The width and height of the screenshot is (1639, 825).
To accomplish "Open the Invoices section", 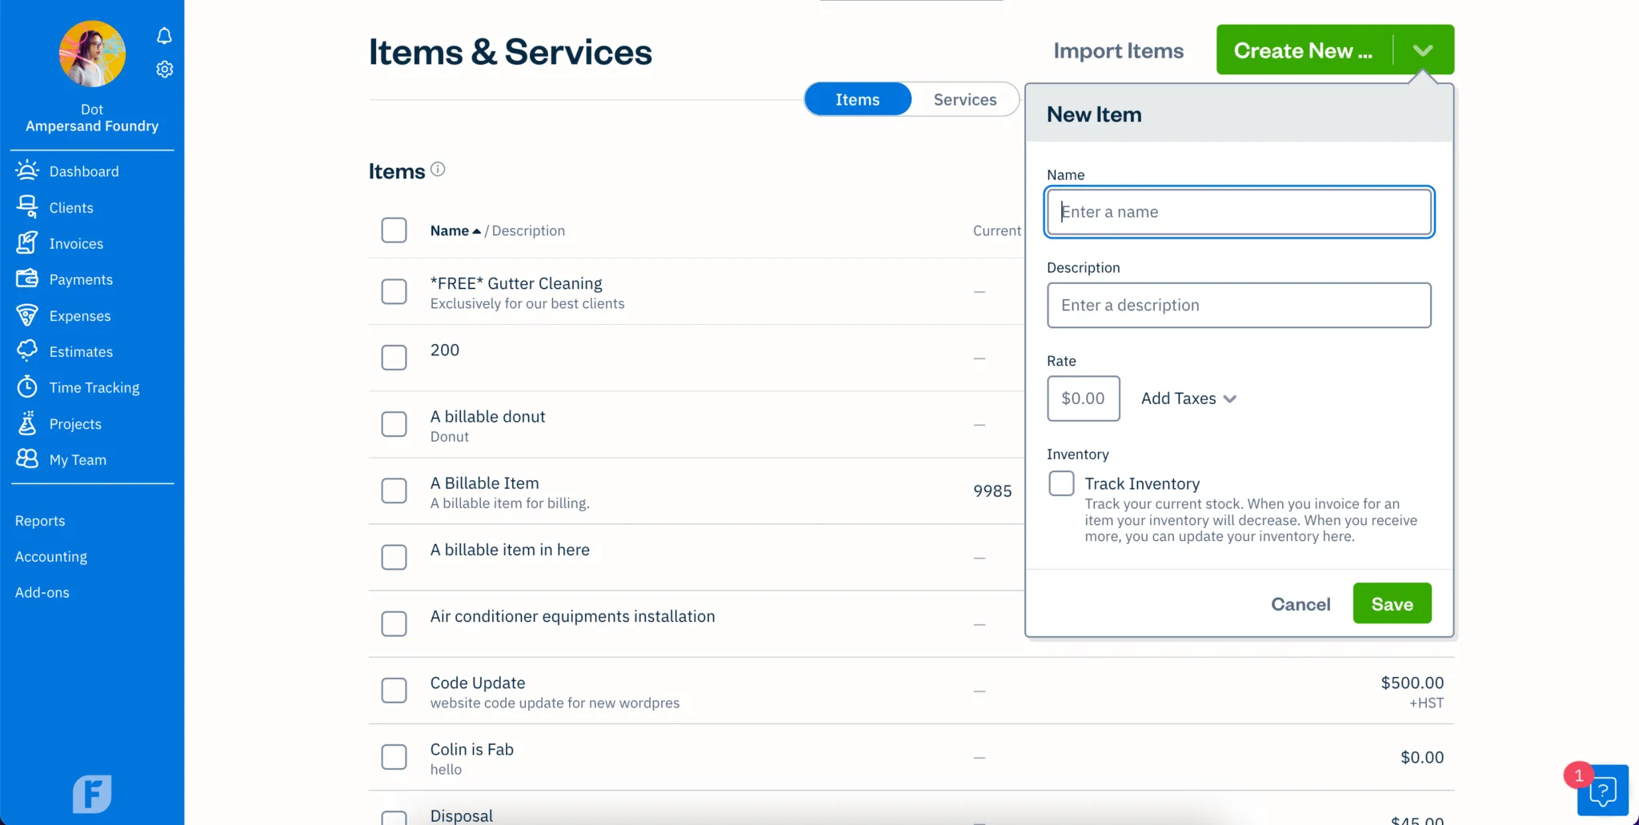I will tap(27, 242).
